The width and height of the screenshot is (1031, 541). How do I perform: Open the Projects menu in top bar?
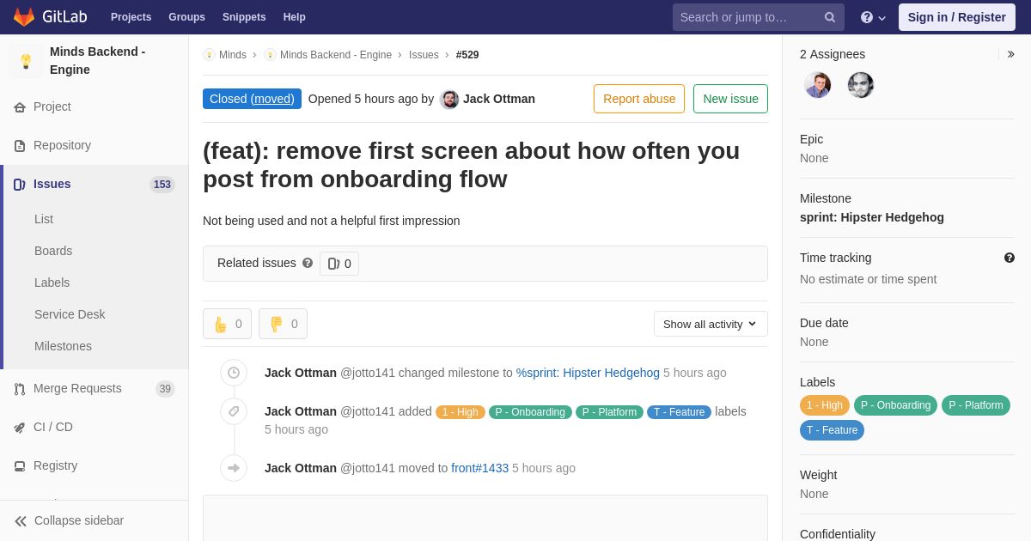(x=131, y=17)
